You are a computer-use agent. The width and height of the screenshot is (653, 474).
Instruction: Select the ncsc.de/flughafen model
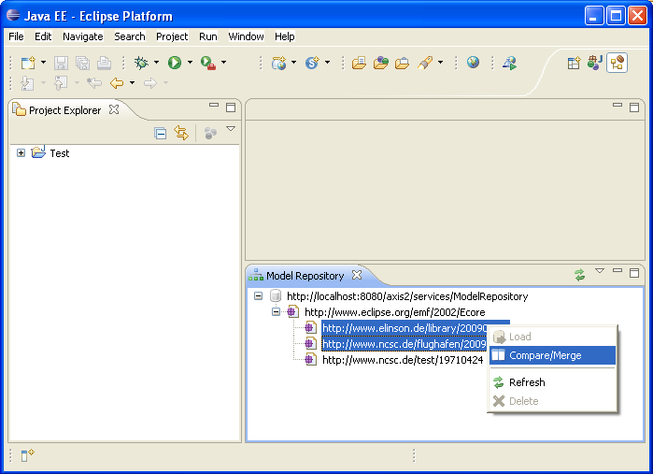pos(405,344)
